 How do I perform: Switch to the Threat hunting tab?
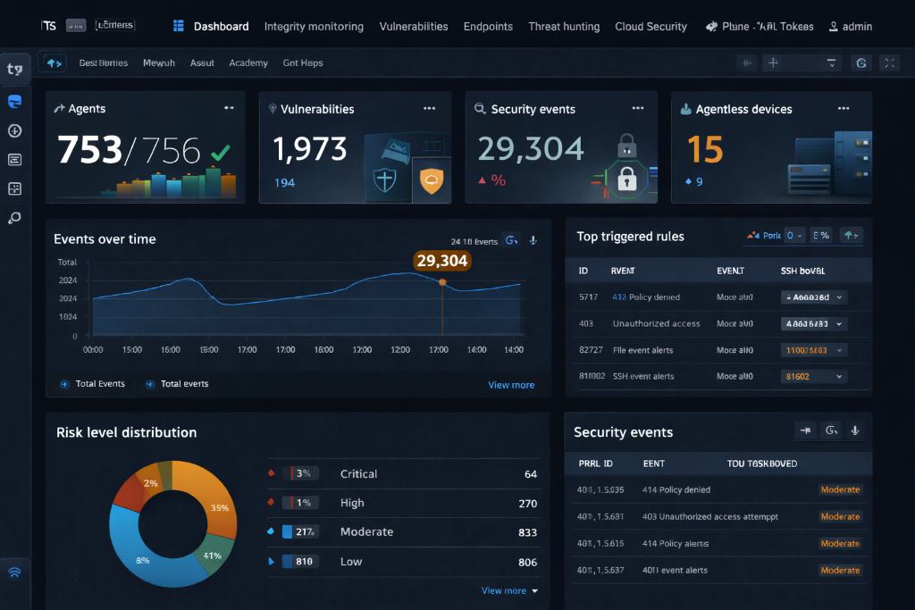tap(564, 26)
